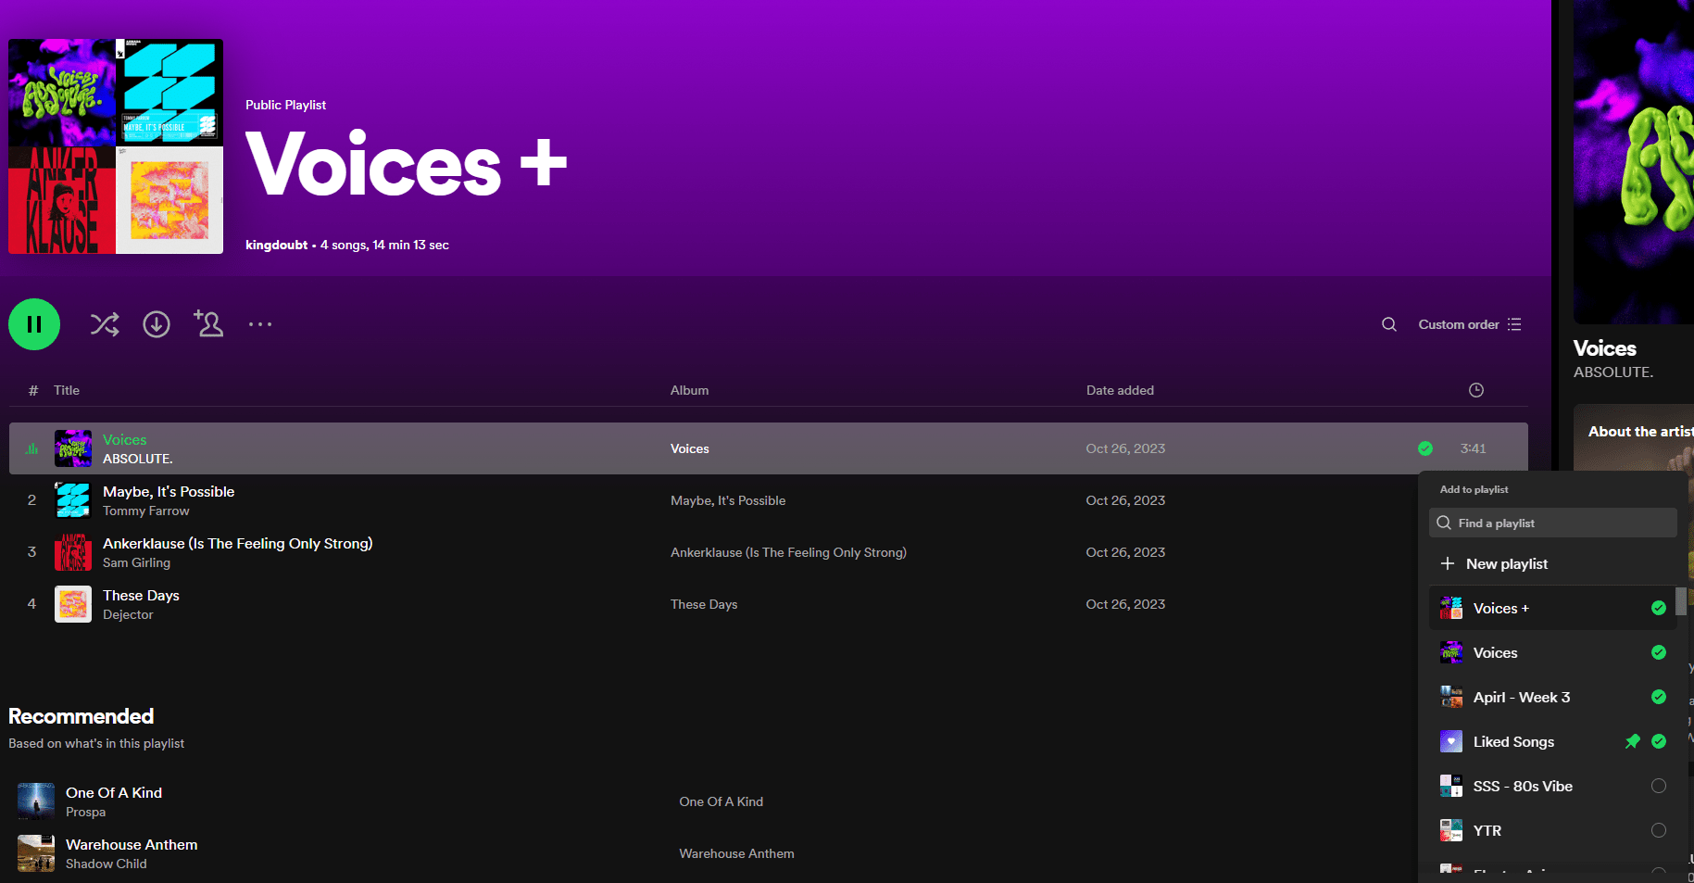The width and height of the screenshot is (1694, 883).
Task: Pause the Voices + playlist playback
Action: click(34, 324)
